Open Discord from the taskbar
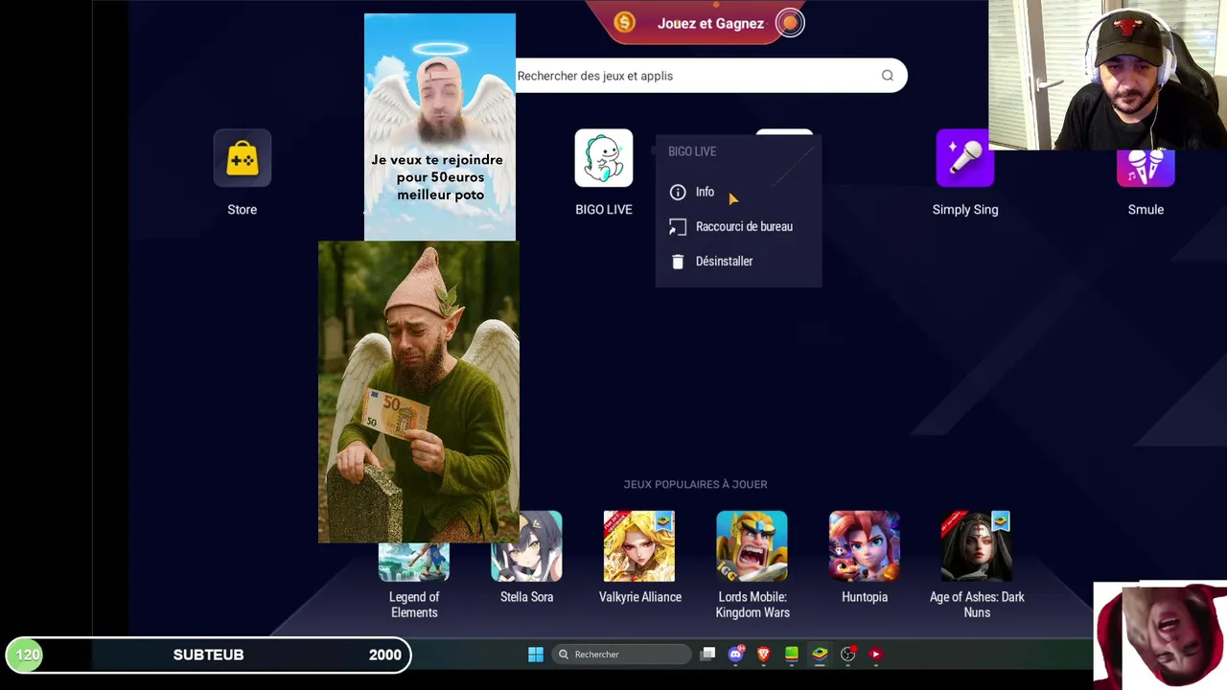1227x690 pixels. (736, 655)
